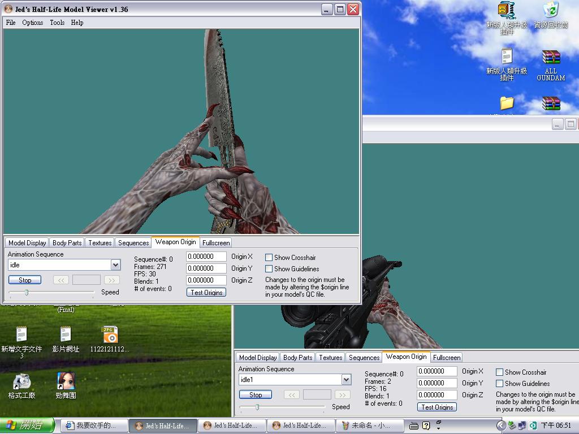Click the Origin X field in back window

pyautogui.click(x=437, y=371)
